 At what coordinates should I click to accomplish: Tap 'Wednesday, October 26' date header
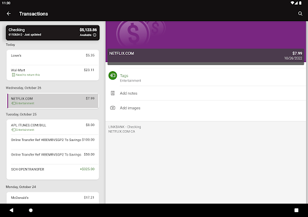coord(23,88)
